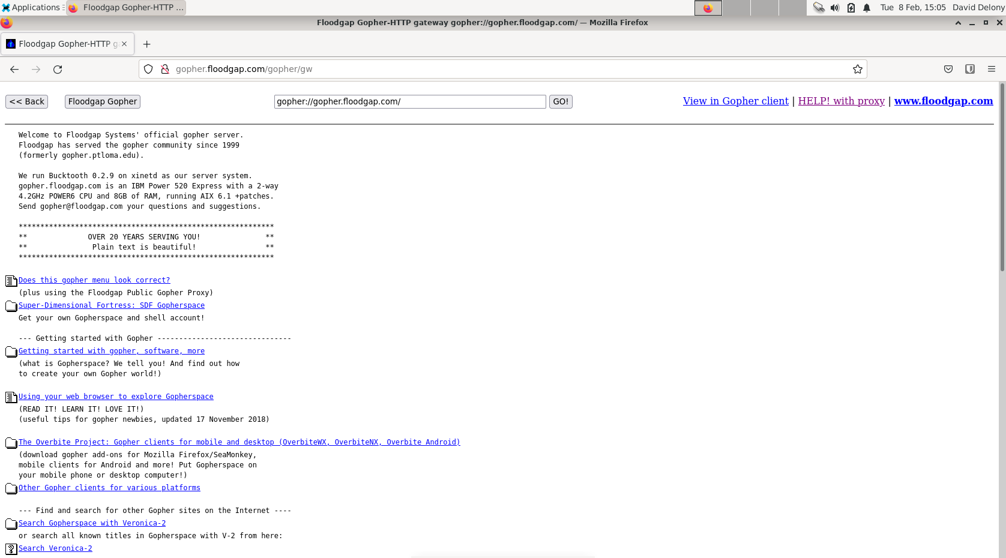Click the reload page icon
This screenshot has height=558, width=1006.
point(58,69)
